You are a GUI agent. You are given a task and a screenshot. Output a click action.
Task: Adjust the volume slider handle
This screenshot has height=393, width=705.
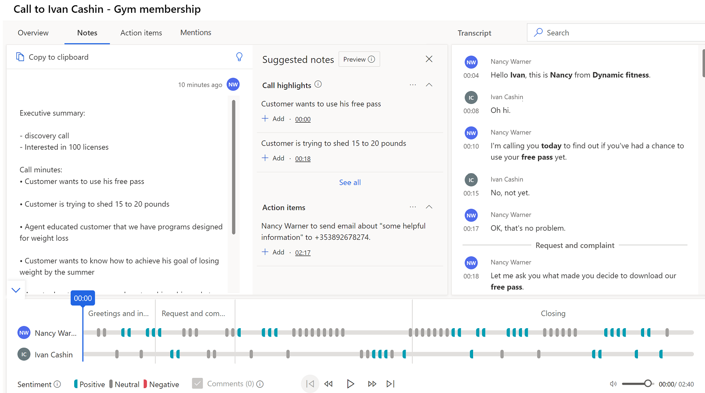pyautogui.click(x=648, y=383)
